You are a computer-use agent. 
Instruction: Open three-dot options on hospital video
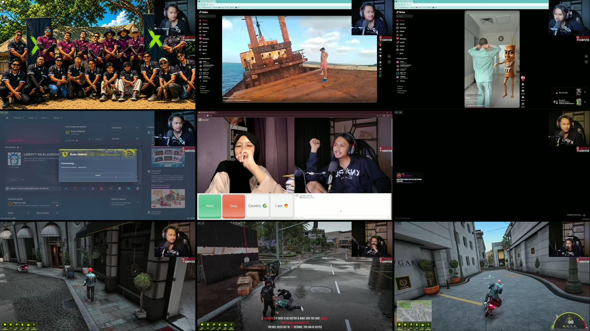click(517, 13)
